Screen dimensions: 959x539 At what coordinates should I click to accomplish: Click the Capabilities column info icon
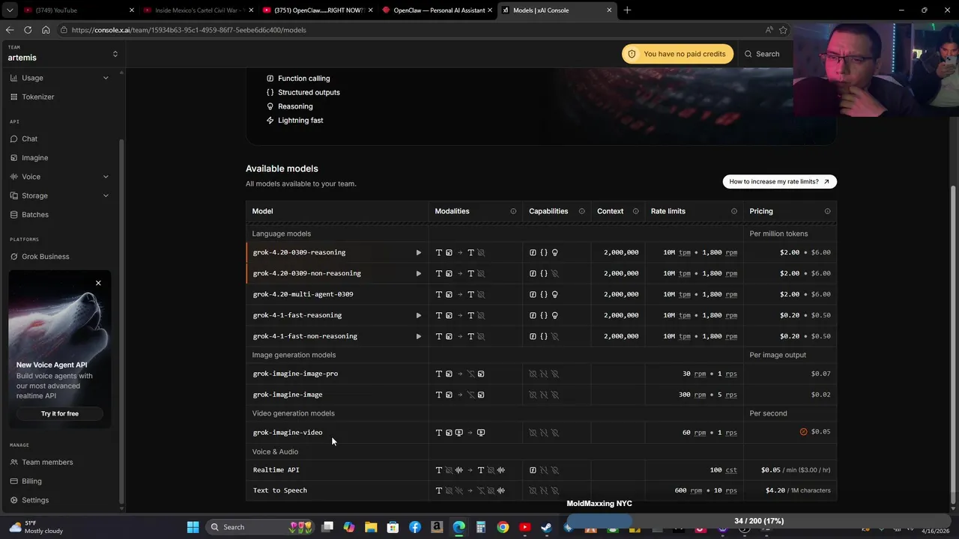(581, 211)
